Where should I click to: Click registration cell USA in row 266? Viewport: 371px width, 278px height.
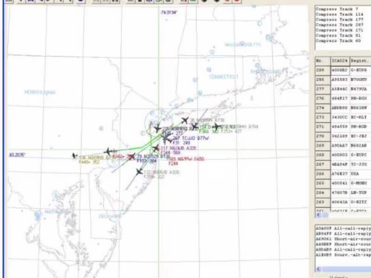coord(360,174)
